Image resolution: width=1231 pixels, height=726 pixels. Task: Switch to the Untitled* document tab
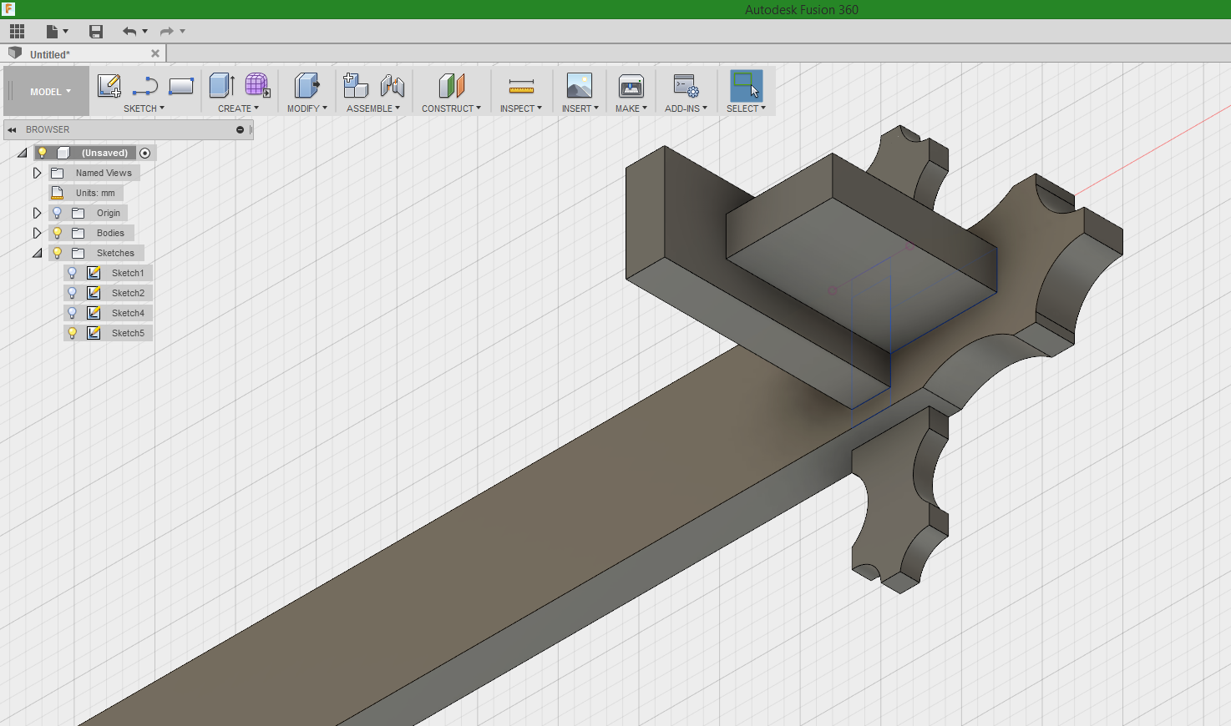pos(50,54)
